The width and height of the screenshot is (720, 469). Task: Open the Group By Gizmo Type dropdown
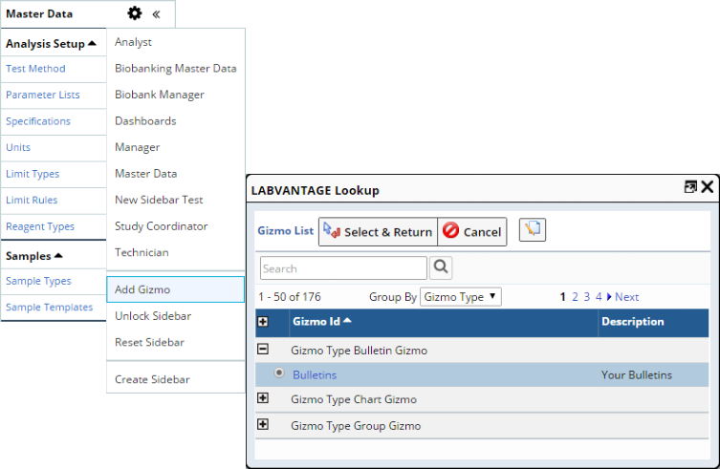(461, 297)
